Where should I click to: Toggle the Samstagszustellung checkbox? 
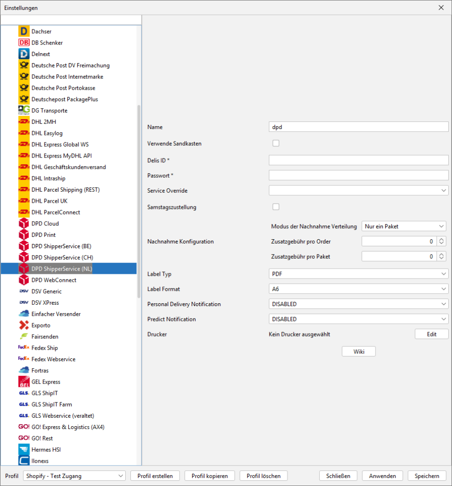pyautogui.click(x=276, y=207)
